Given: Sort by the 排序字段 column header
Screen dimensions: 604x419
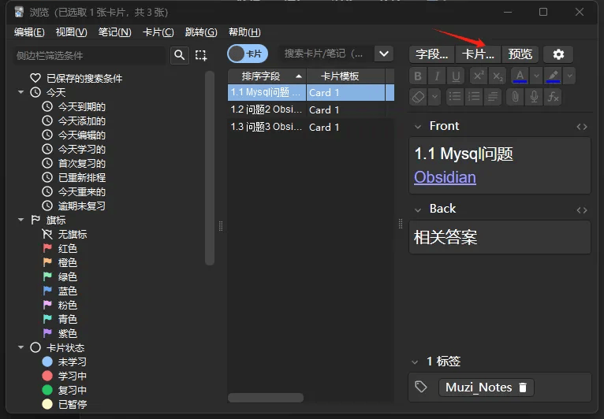Looking at the screenshot, I should (267, 76).
